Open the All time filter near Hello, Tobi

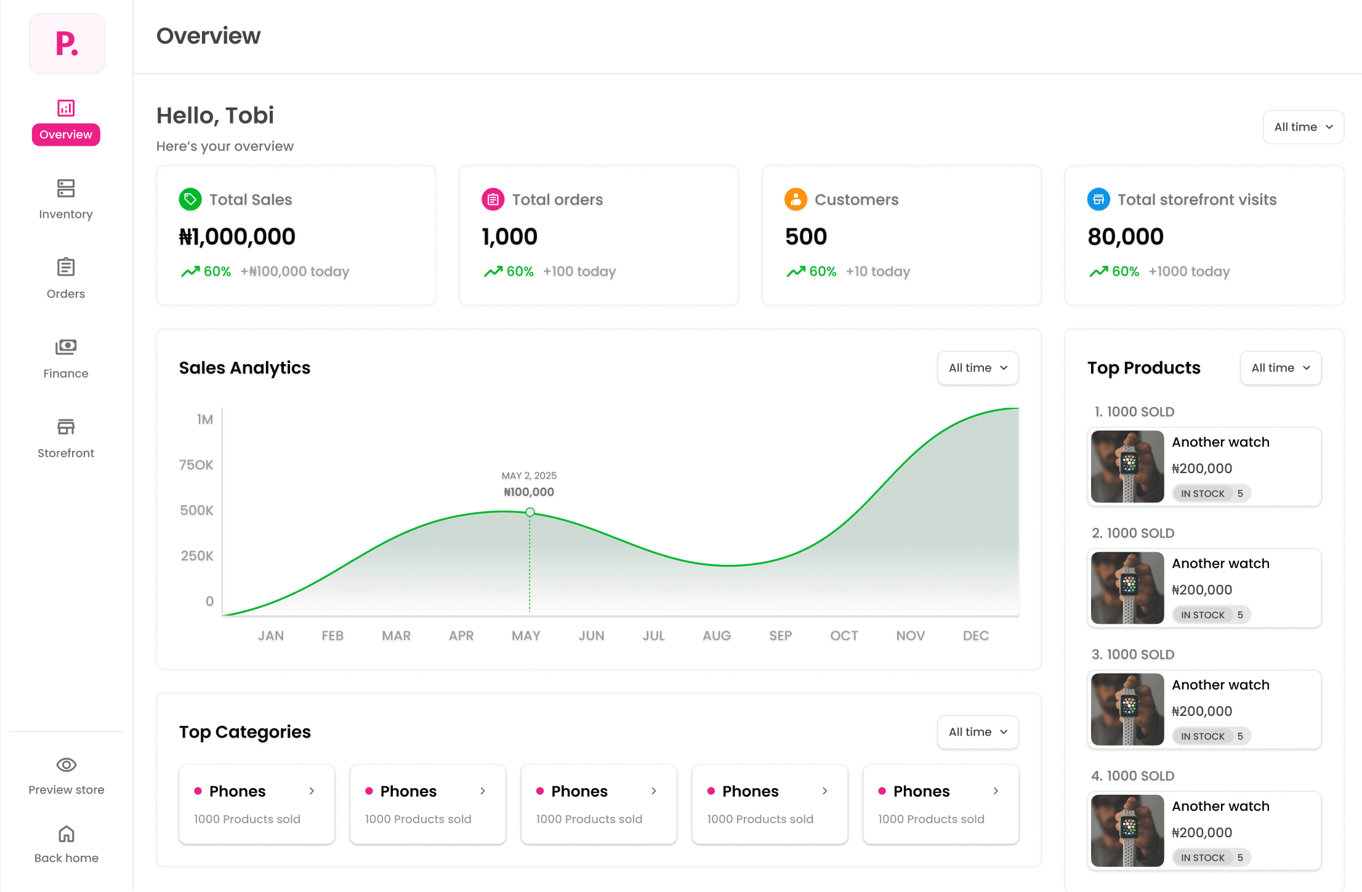click(x=1304, y=127)
